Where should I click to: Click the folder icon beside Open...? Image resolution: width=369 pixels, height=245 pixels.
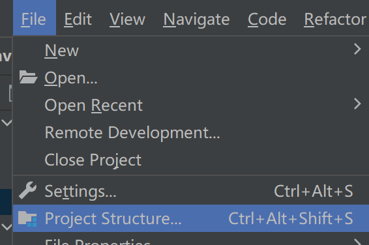(x=28, y=77)
